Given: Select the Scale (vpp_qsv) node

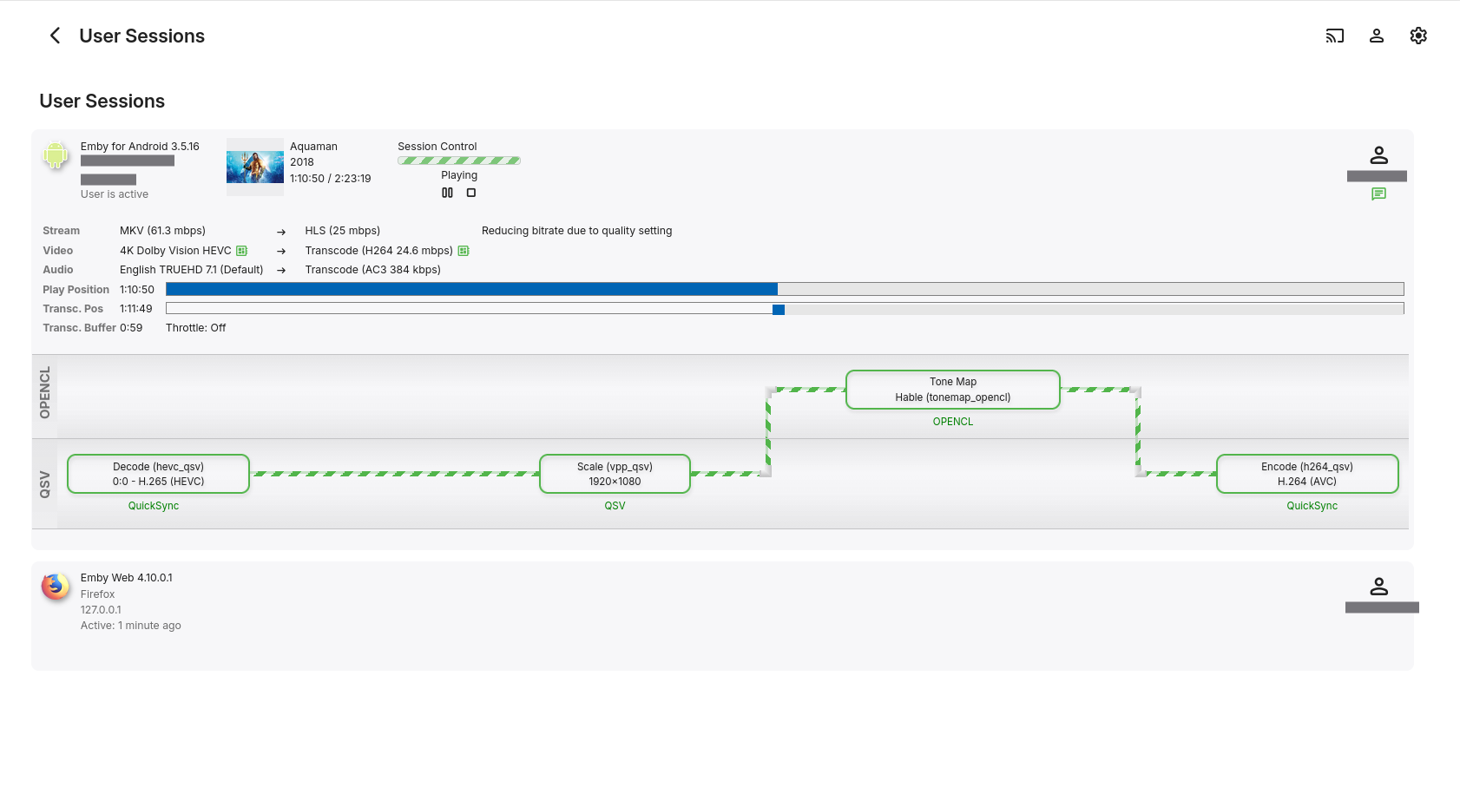Looking at the screenshot, I should click(x=615, y=474).
